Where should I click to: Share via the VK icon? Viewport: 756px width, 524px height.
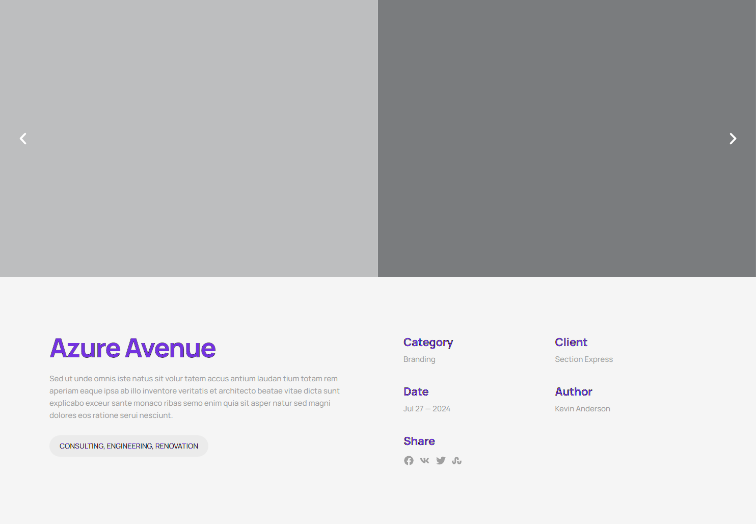coord(424,461)
